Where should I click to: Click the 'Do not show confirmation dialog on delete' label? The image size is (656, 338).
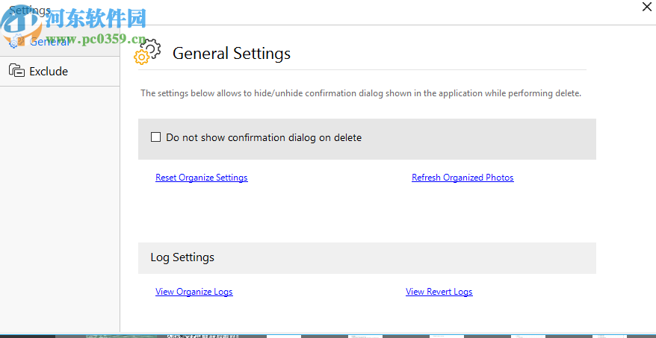click(x=264, y=137)
